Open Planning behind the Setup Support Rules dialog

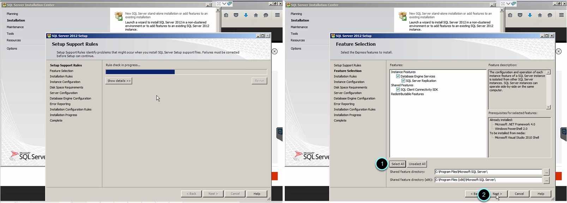pyautogui.click(x=12, y=14)
